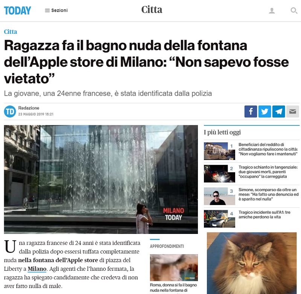
Task: Open search with the magnifying glass icon
Action: click(294, 11)
